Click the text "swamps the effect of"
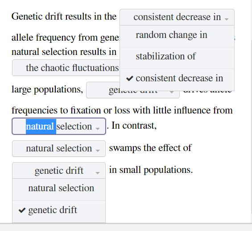This screenshot has width=252, height=231. pyautogui.click(x=150, y=148)
